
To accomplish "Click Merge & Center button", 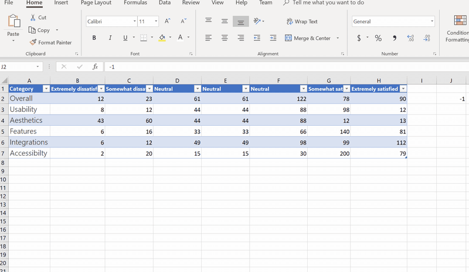I will [x=308, y=38].
